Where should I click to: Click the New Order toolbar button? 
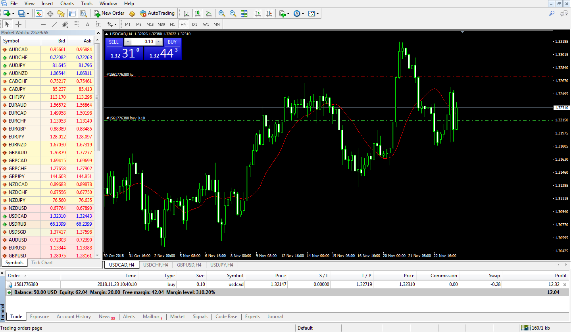110,13
